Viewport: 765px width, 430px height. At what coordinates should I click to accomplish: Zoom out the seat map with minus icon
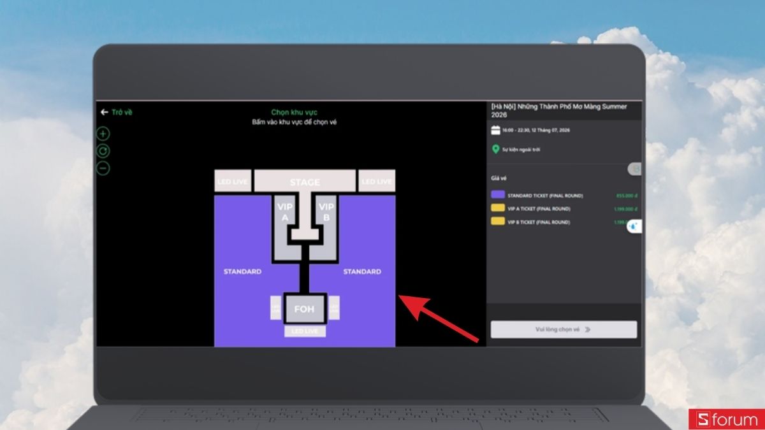tap(103, 168)
